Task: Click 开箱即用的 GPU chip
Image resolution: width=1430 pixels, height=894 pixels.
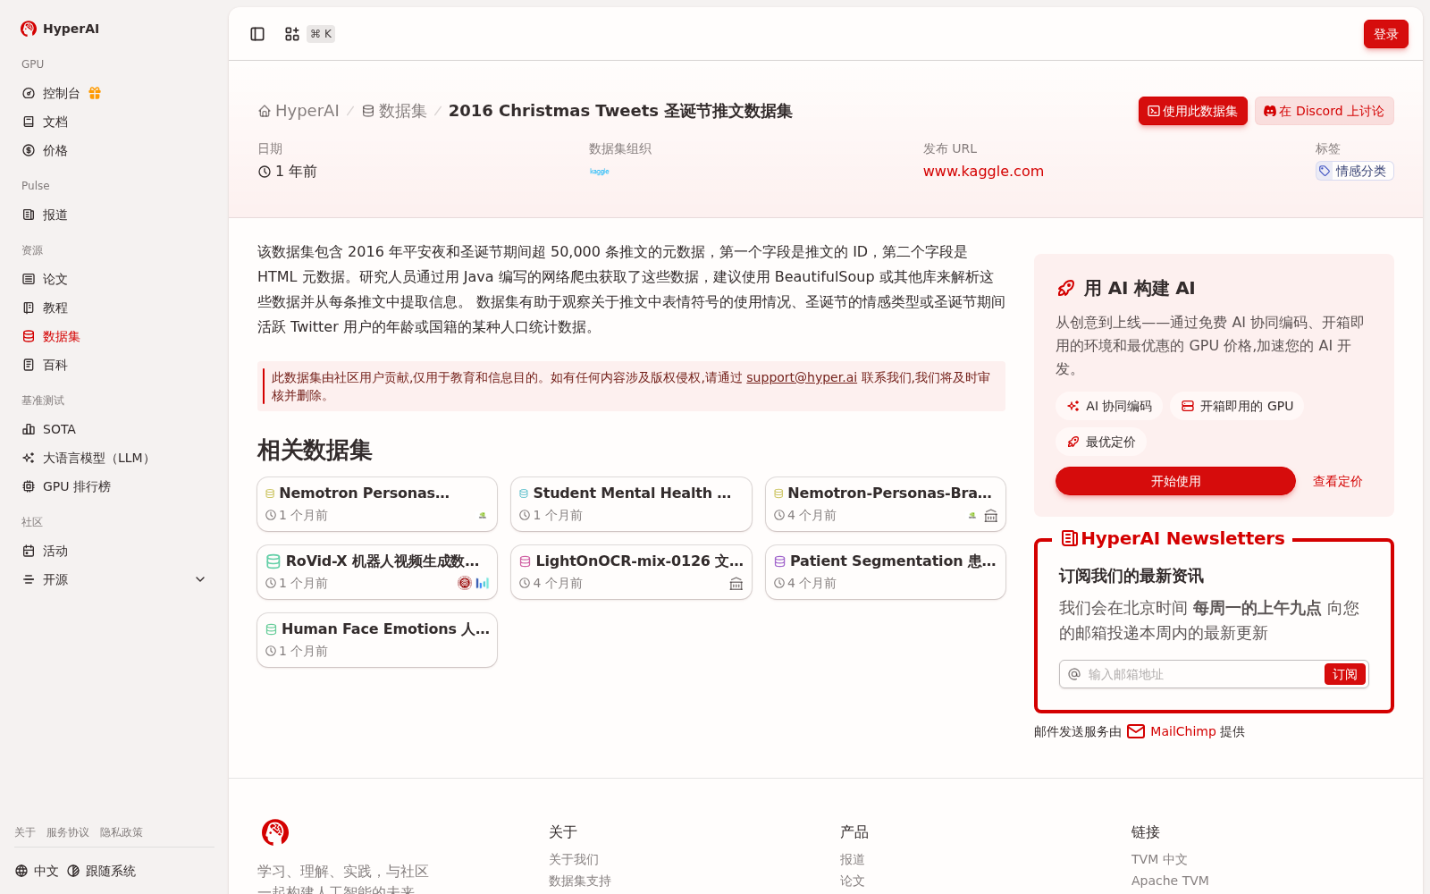Action: point(1237,406)
